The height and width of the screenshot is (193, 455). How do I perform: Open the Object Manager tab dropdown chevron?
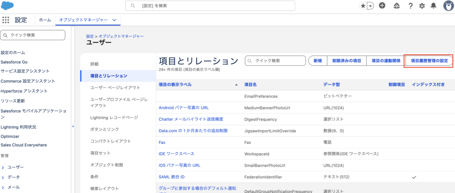click(115, 20)
